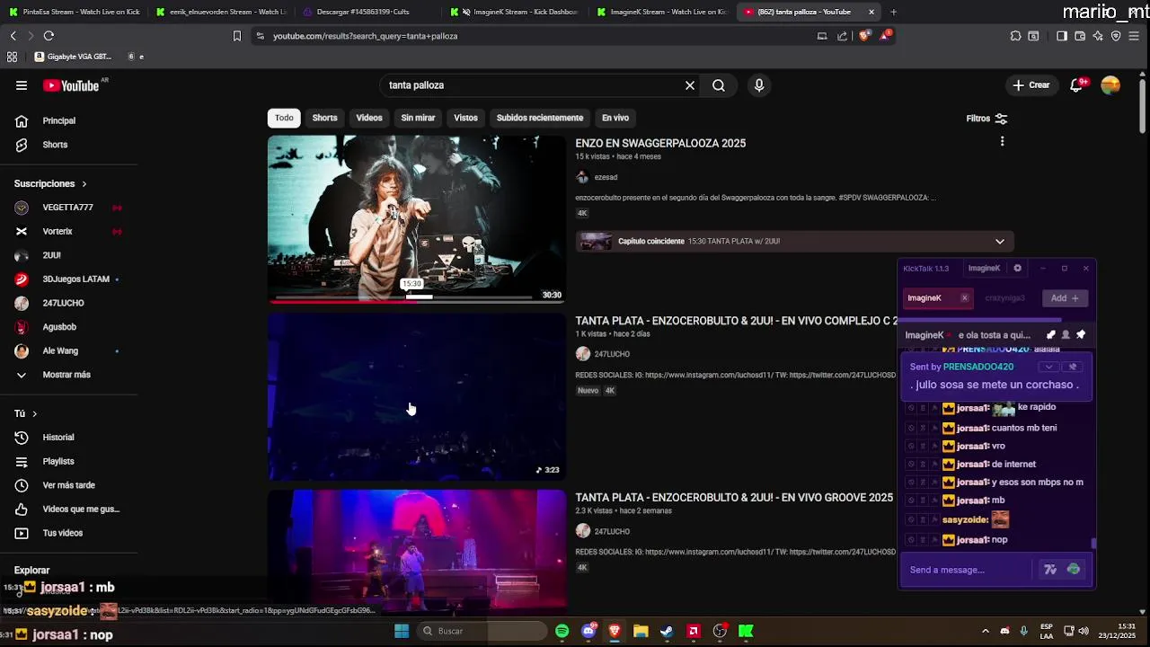The height and width of the screenshot is (647, 1150).
Task: Start voice search with the microphone icon
Action: point(759,85)
